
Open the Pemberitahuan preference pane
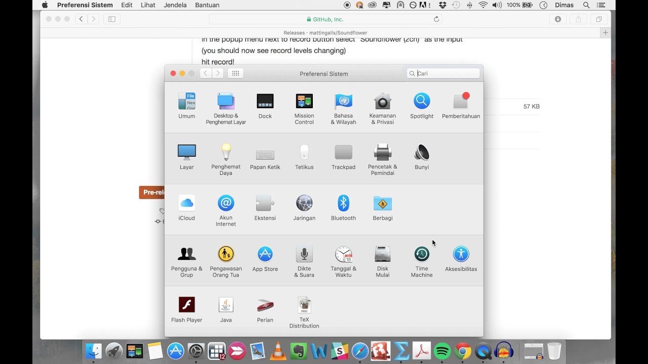pos(461,106)
